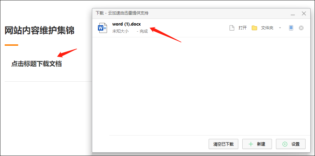Viewport: 315px width, 156px height.
Task: Close the 下载 download manager window
Action: click(x=304, y=14)
